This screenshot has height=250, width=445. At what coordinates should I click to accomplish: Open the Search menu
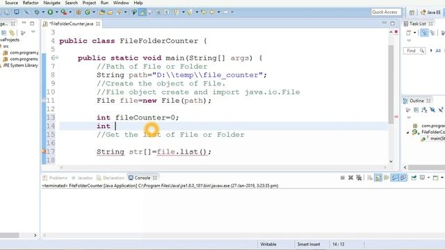[71, 3]
